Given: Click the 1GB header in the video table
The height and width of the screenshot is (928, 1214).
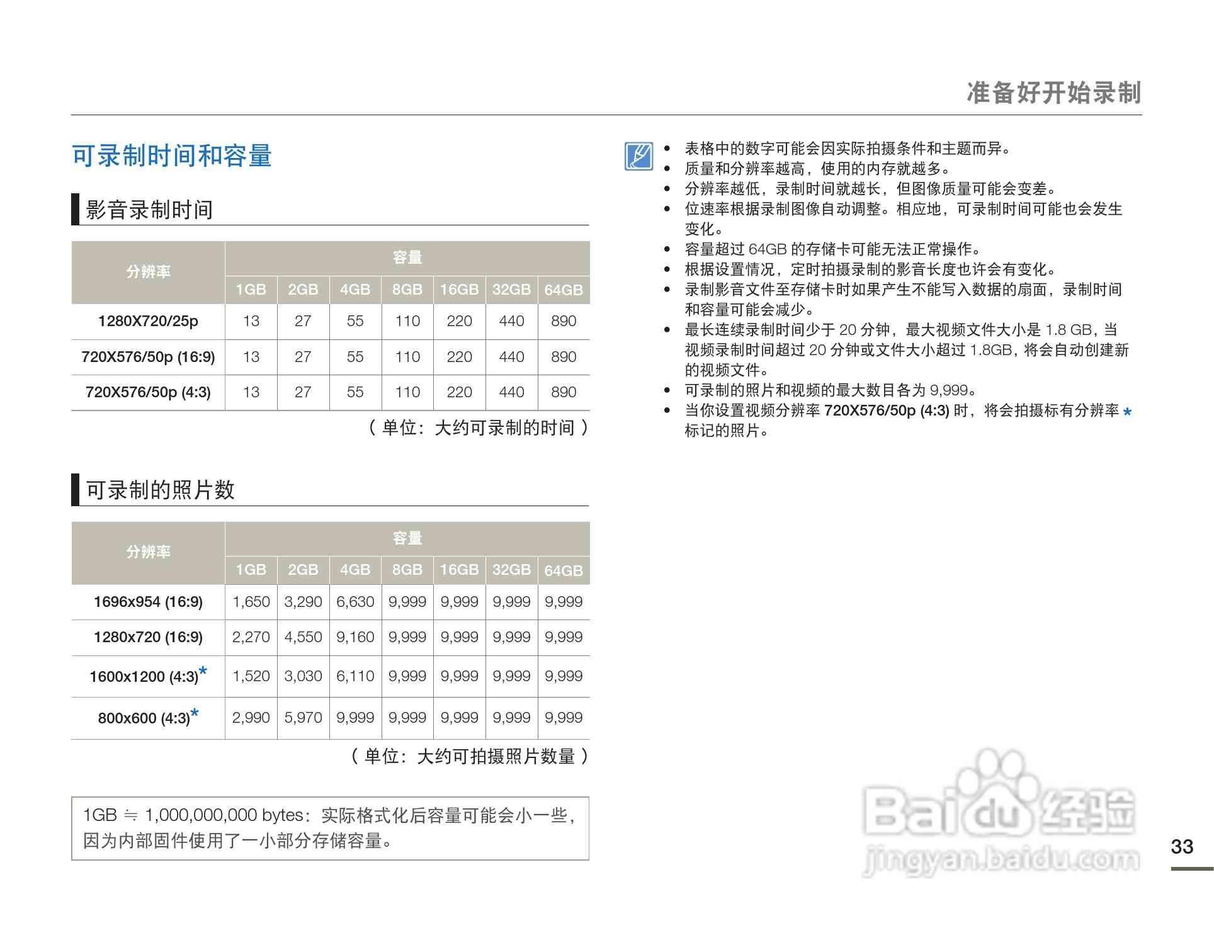Looking at the screenshot, I should pyautogui.click(x=251, y=290).
